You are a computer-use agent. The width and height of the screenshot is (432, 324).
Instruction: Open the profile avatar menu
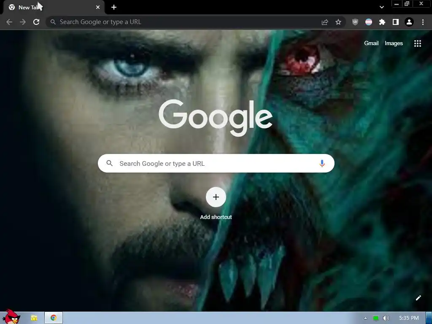[x=409, y=22]
